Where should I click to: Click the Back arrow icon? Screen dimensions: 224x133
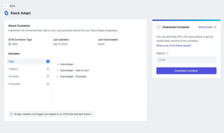pos(6,6)
